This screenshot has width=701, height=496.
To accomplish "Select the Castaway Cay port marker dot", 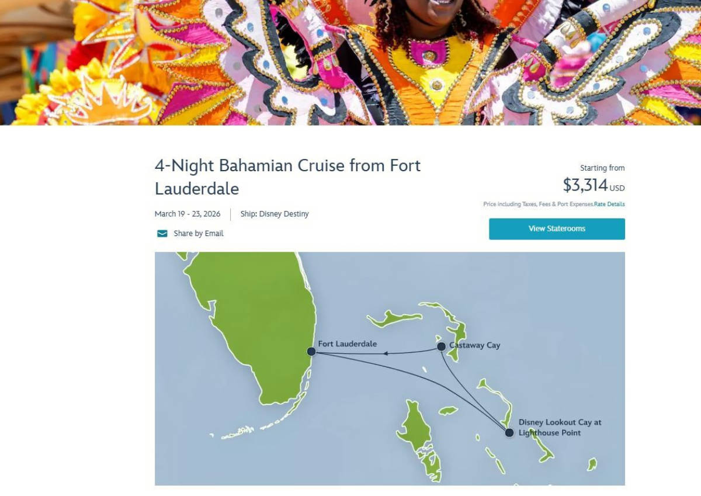I will (442, 346).
